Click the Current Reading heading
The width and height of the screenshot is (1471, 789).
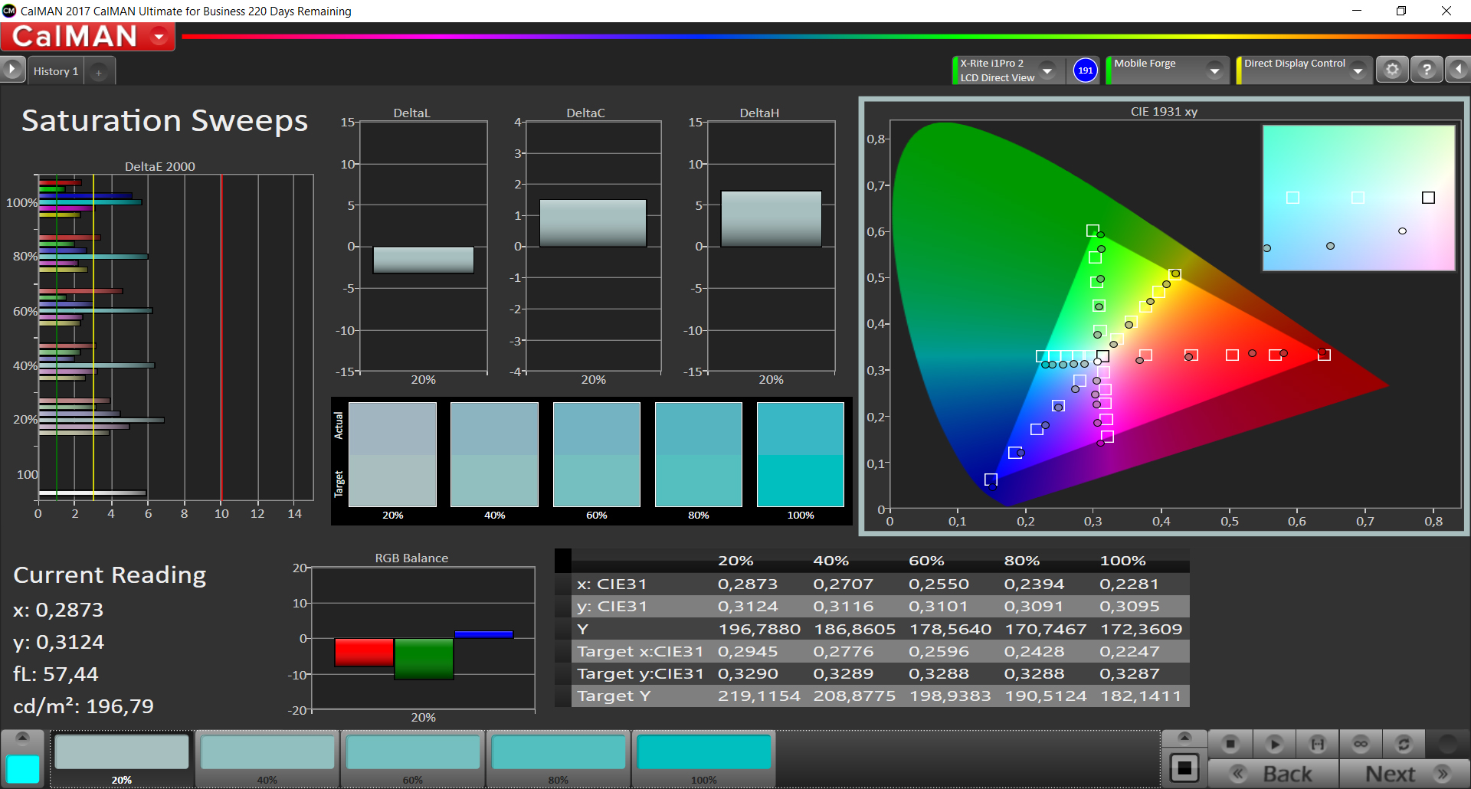click(110, 575)
